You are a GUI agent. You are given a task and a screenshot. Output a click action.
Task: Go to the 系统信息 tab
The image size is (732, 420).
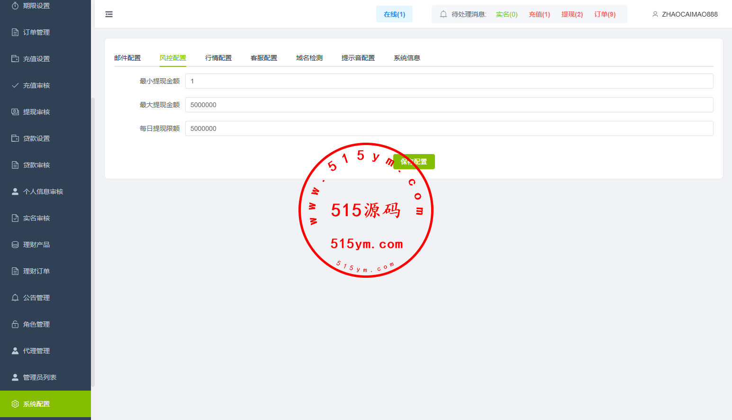(x=407, y=58)
